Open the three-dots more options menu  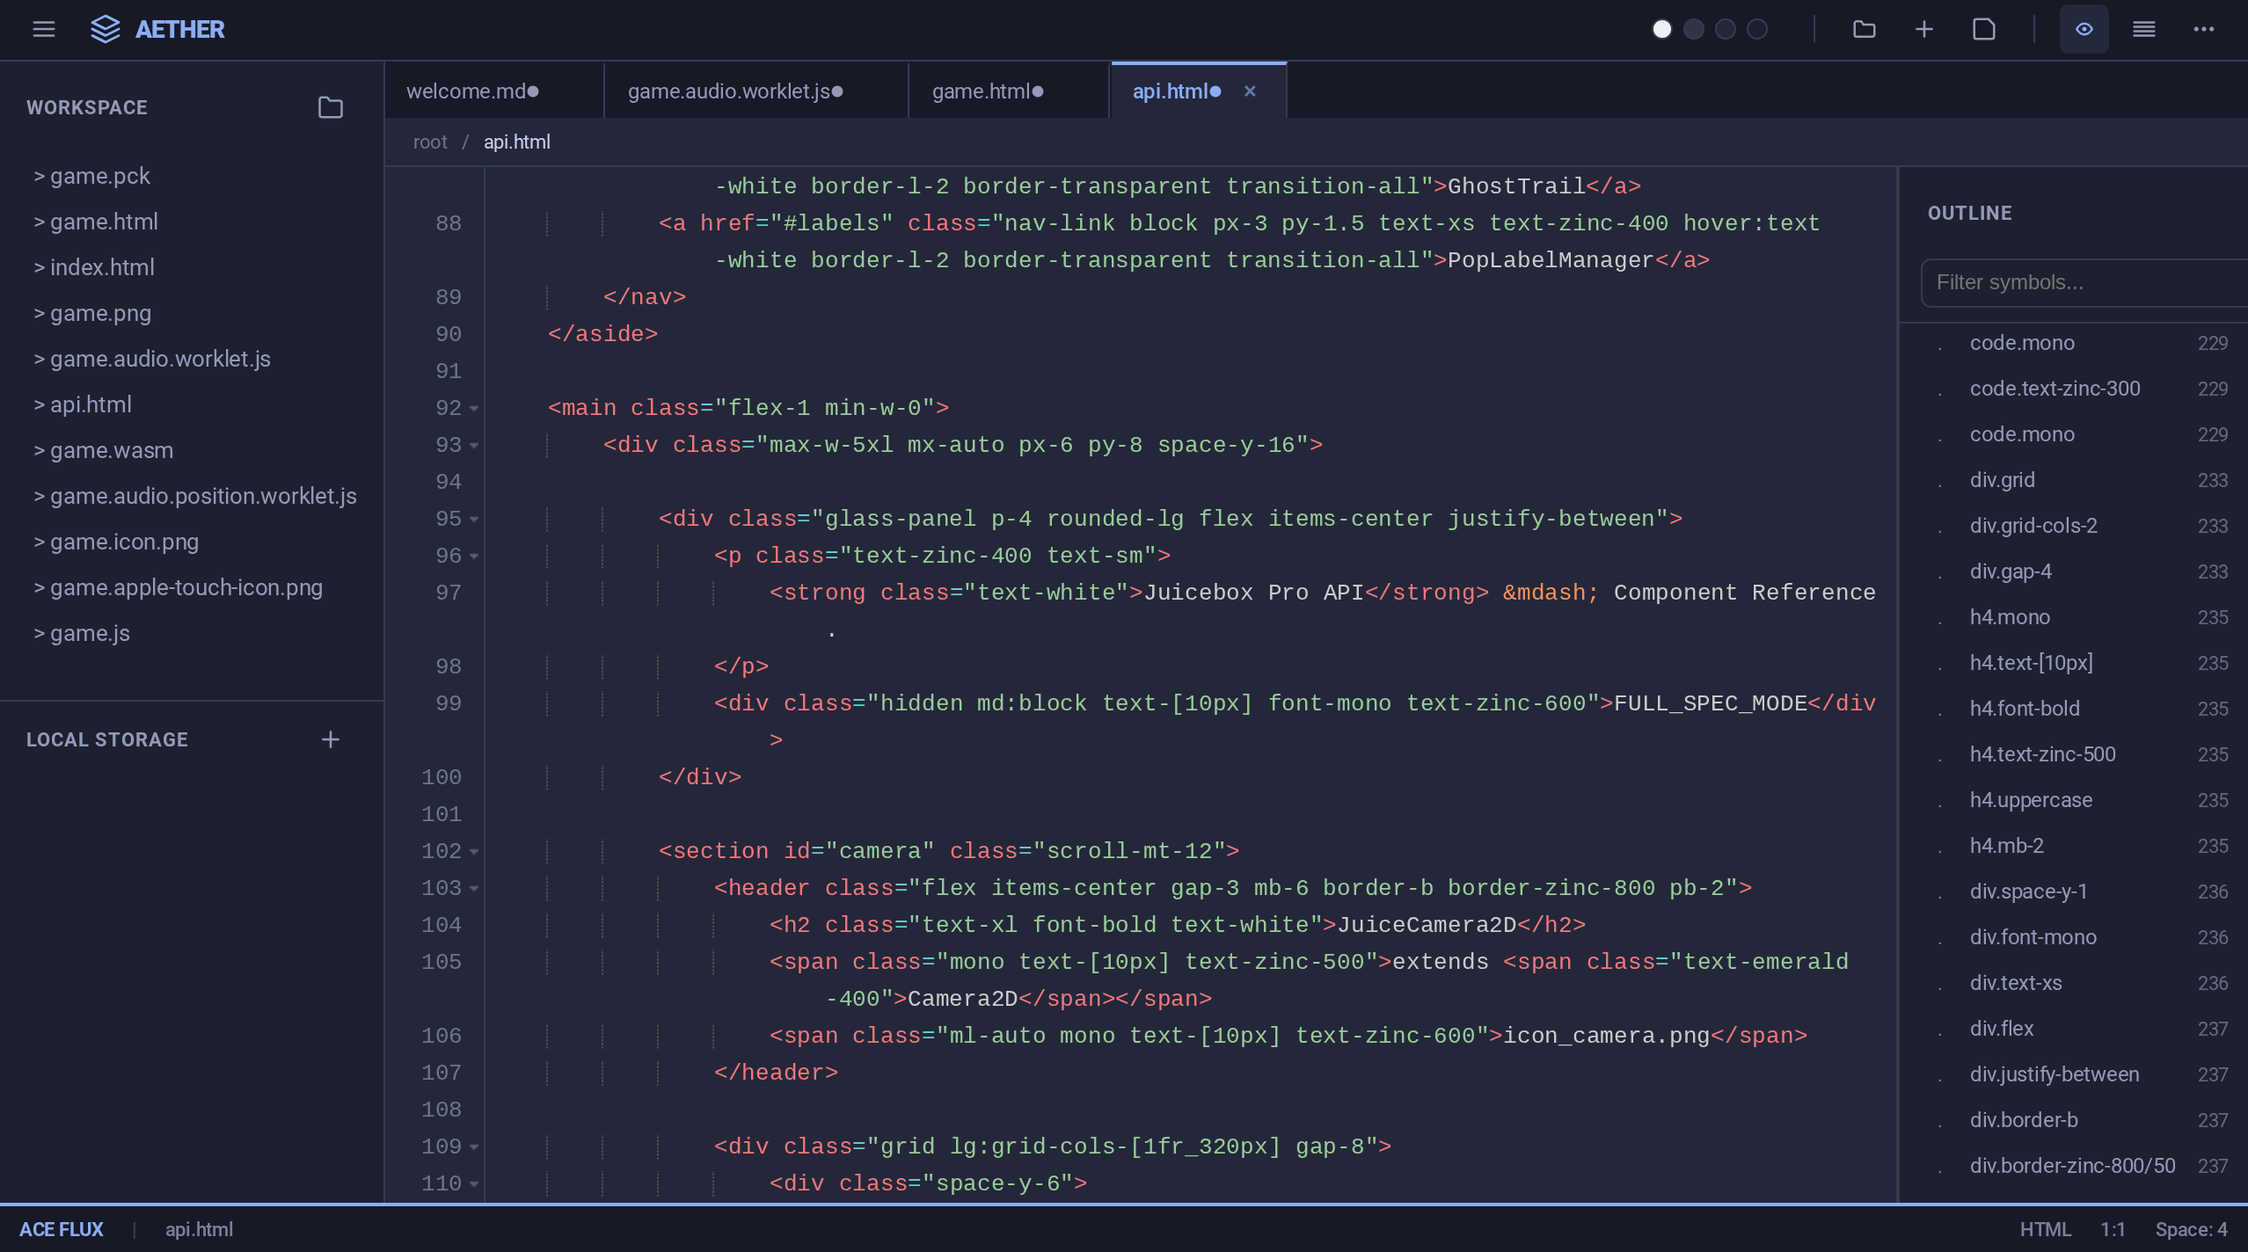pyautogui.click(x=2203, y=29)
